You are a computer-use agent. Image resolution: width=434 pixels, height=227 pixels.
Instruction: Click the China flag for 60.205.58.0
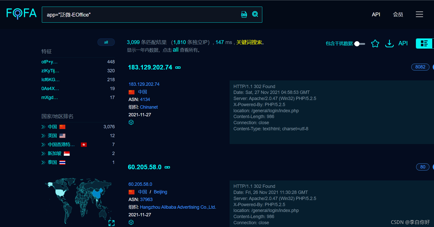[x=132, y=192]
